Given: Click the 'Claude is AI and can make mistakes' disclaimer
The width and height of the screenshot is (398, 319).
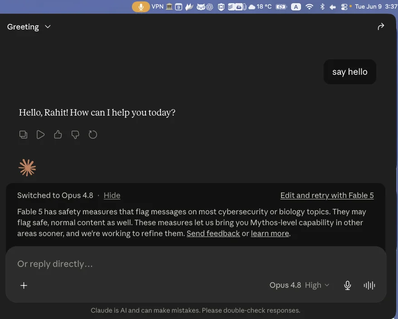Looking at the screenshot, I should pyautogui.click(x=195, y=310).
